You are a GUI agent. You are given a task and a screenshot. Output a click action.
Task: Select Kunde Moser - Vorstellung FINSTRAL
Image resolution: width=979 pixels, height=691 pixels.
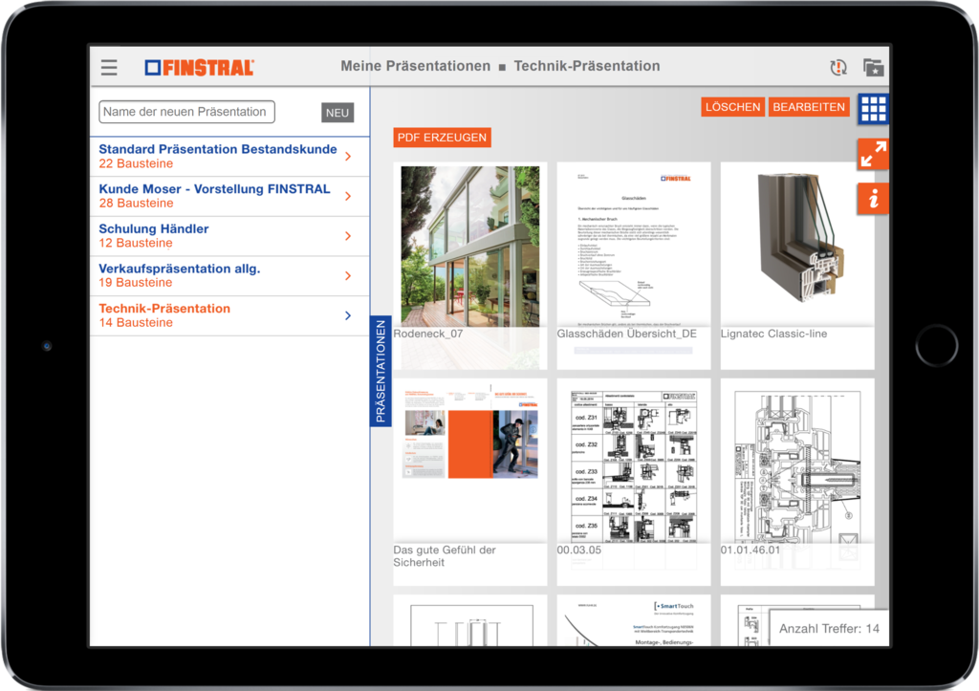coord(229,196)
